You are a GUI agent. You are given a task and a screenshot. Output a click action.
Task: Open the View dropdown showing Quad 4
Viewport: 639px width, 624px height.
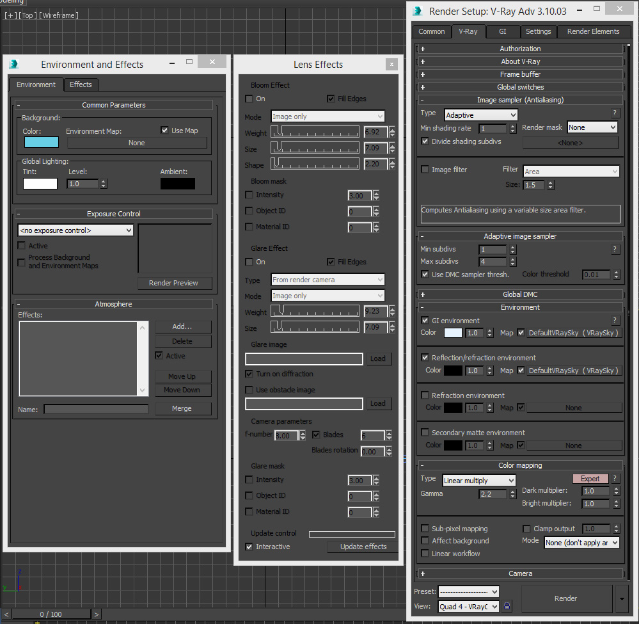pyautogui.click(x=469, y=607)
